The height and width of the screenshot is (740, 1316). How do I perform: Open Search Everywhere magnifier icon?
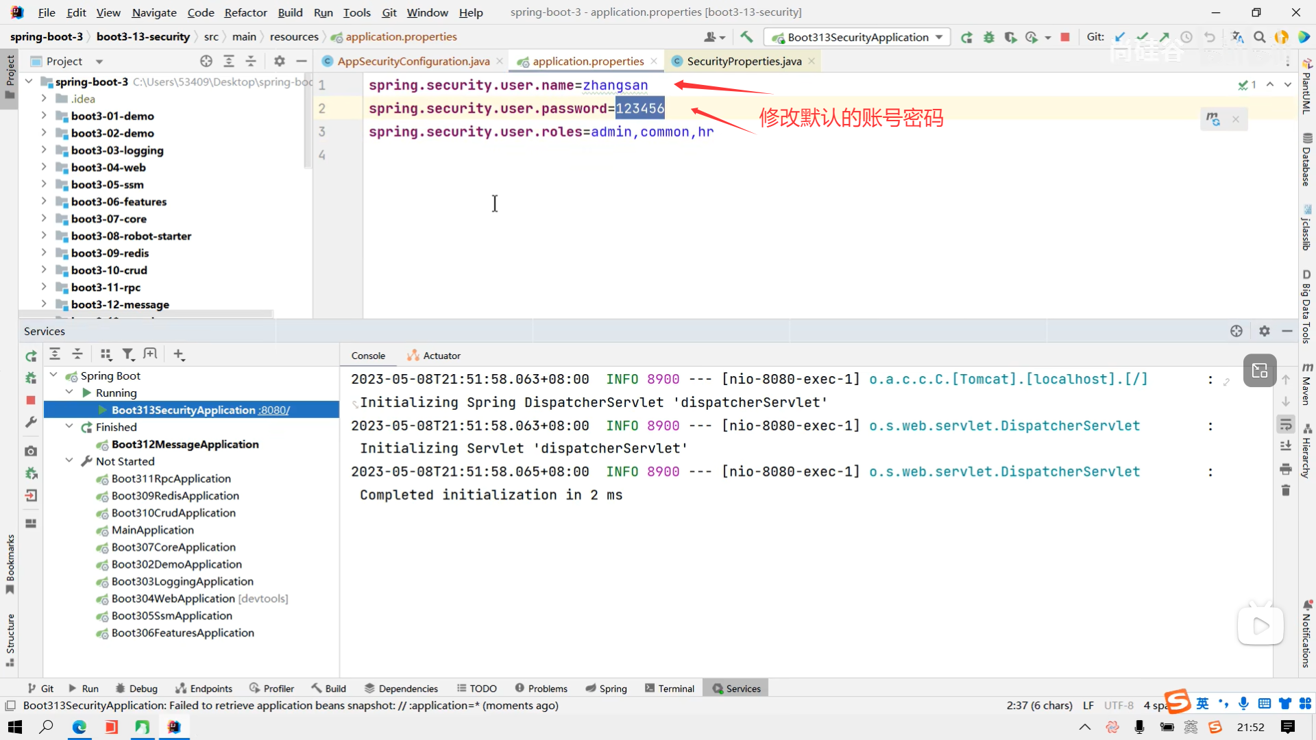pyautogui.click(x=1259, y=37)
